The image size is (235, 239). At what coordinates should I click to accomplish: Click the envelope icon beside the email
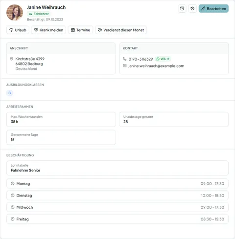pos(125,65)
